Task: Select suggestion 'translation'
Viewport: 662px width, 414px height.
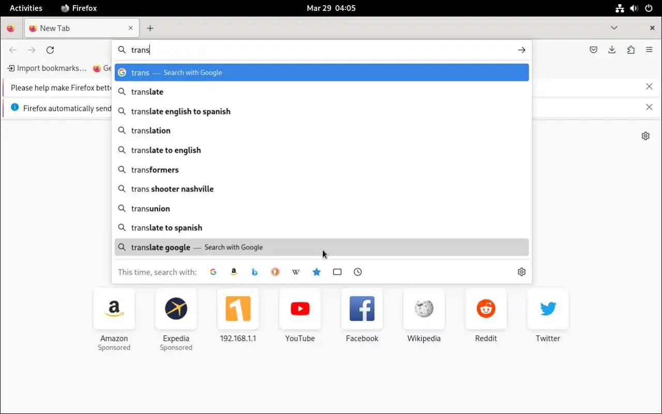Action: pyautogui.click(x=322, y=130)
